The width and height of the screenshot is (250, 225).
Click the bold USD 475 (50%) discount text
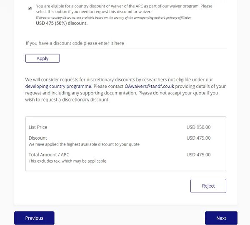click(62, 23)
